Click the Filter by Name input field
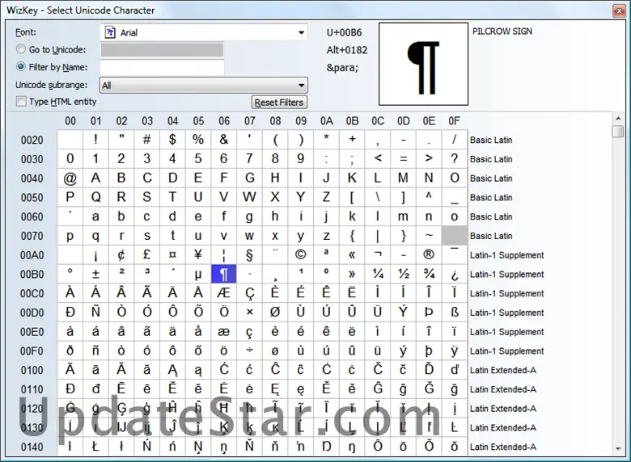 tap(162, 67)
